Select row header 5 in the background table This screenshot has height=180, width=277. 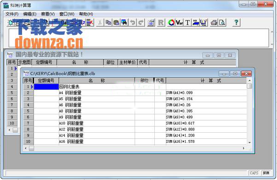coord(12,93)
